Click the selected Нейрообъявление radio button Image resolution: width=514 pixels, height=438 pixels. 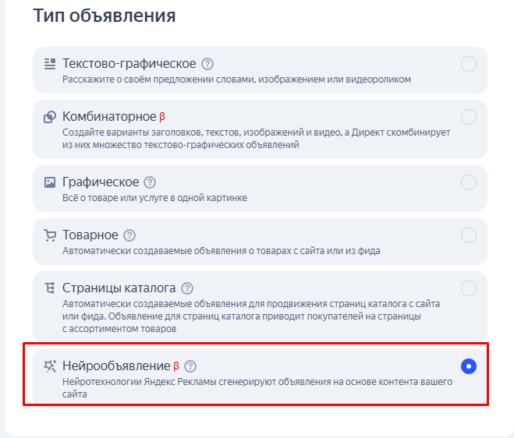tap(469, 366)
